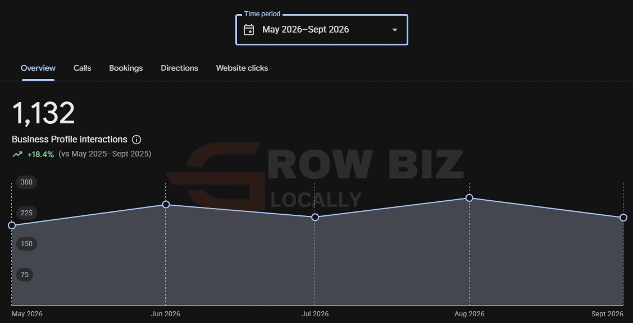633x323 pixels.
Task: Click the Aug 2026 x-axis label
Action: coord(469,313)
